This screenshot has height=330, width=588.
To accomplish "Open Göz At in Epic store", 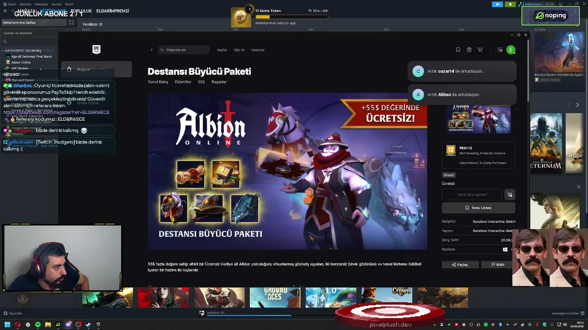I will pyautogui.click(x=239, y=50).
